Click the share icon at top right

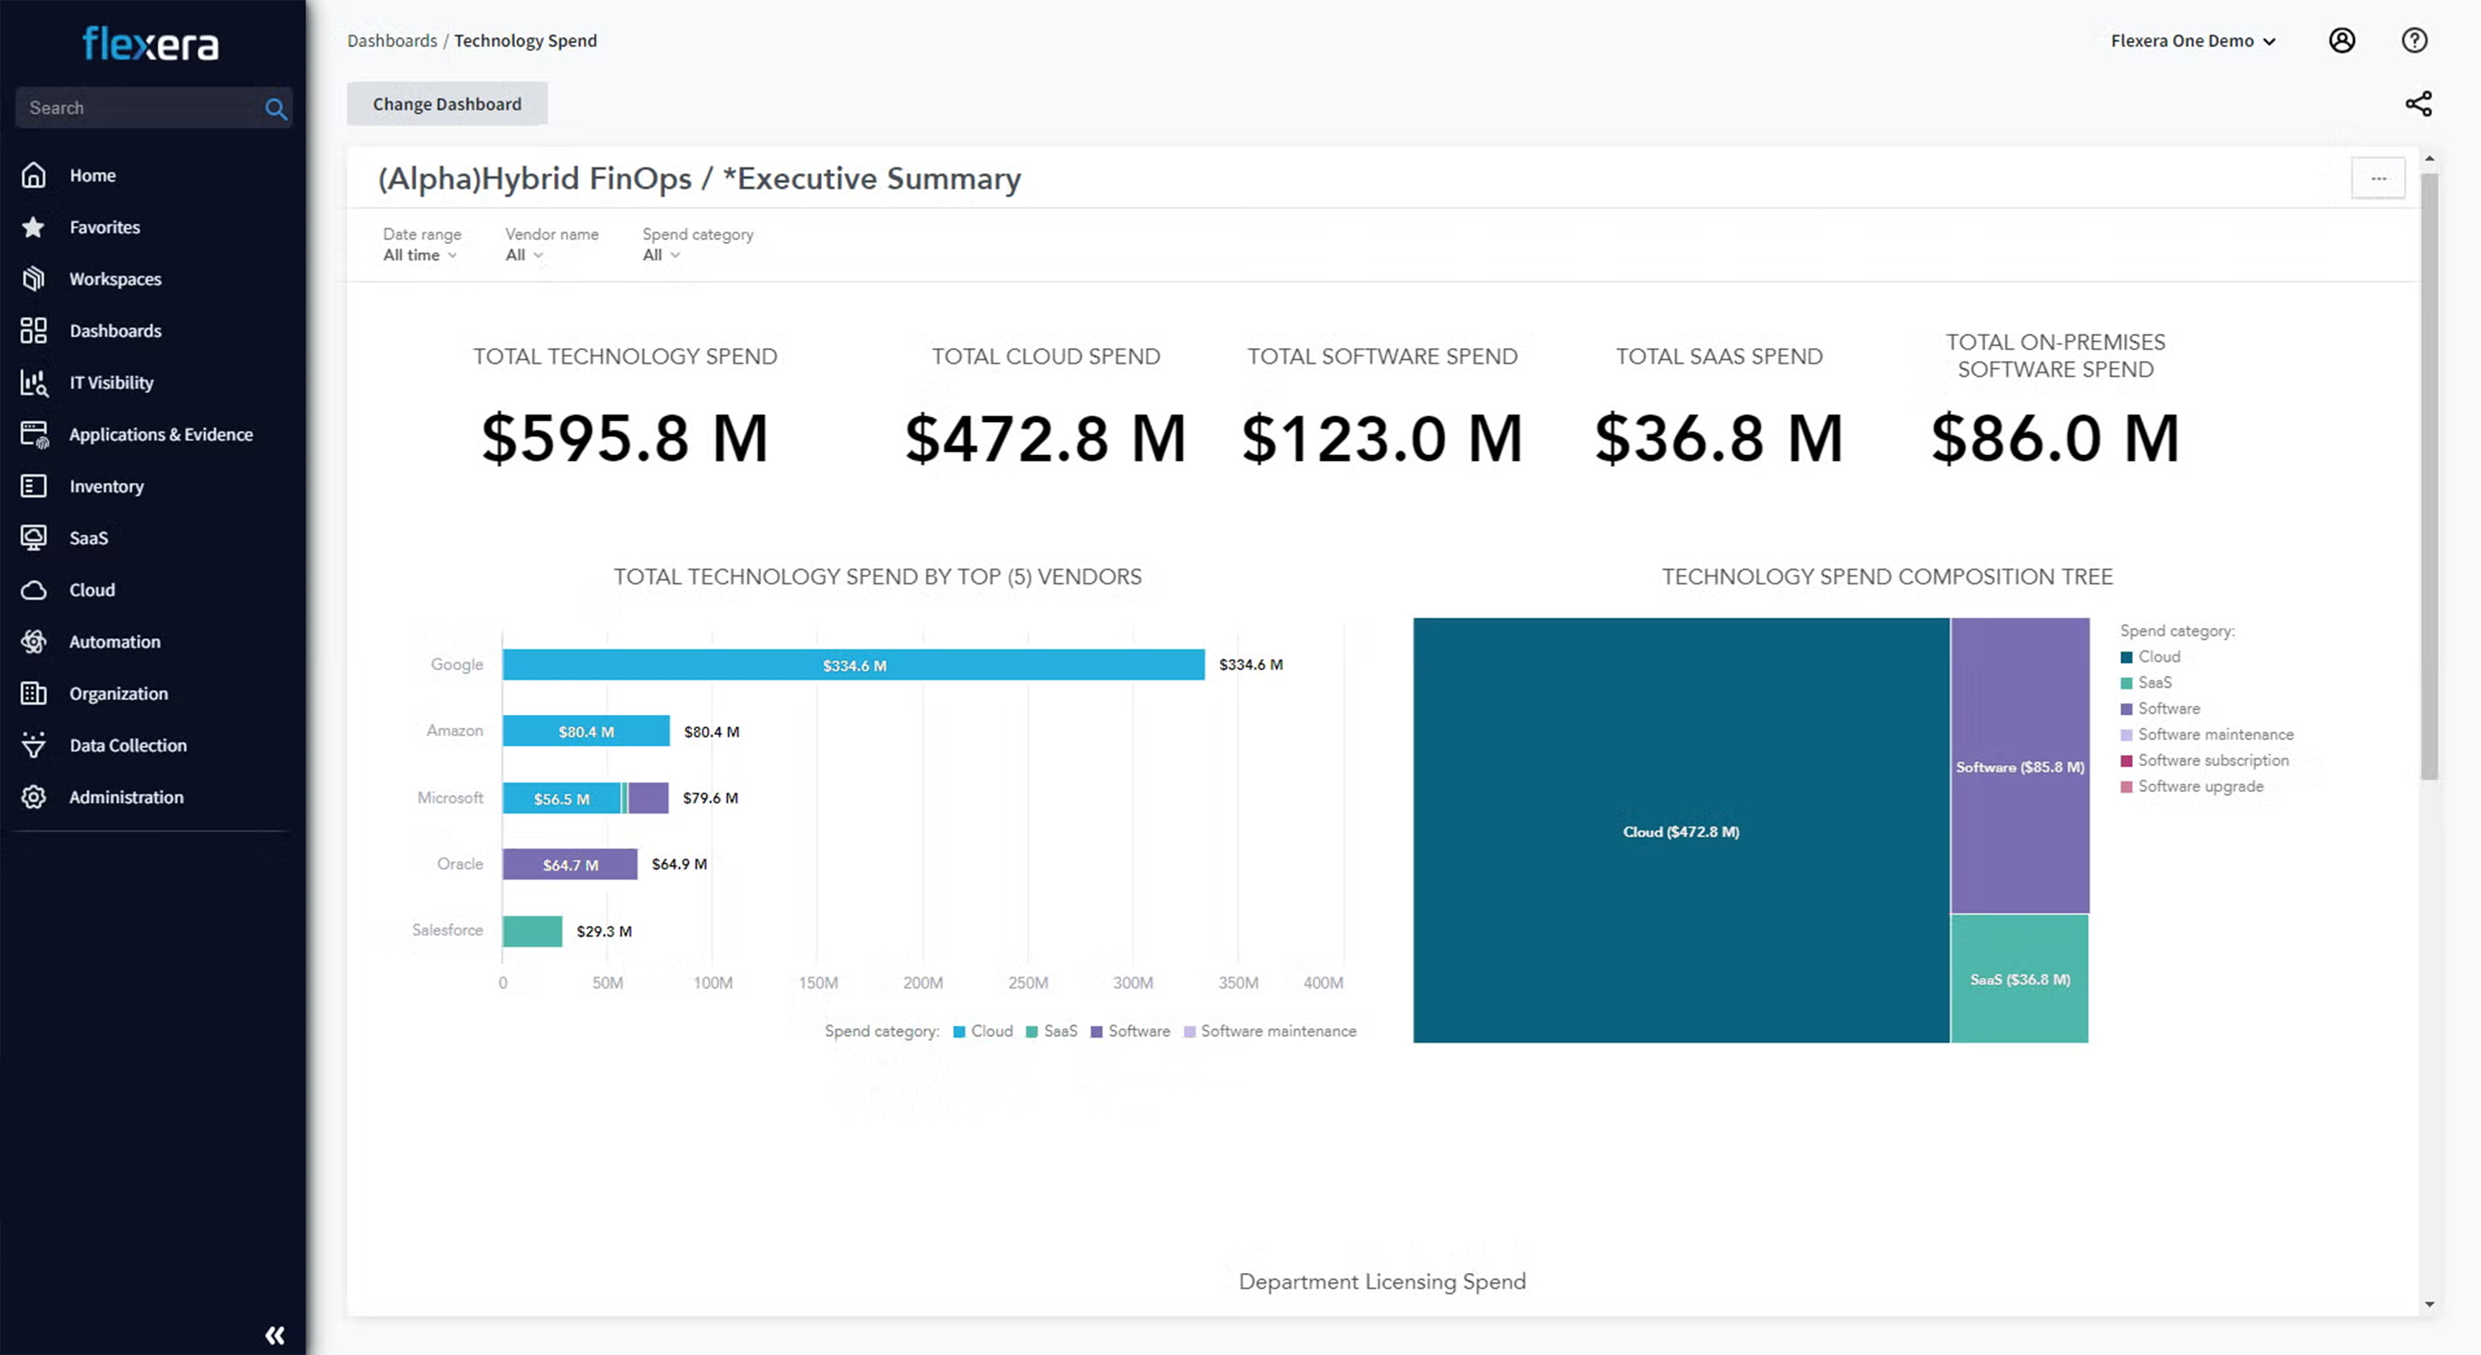point(2418,104)
